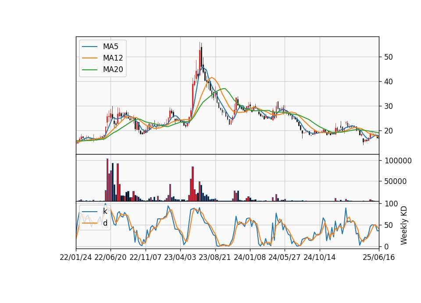Click the date label 24/01/08
Viewport: 421px width, 303px height.
click(x=250, y=258)
